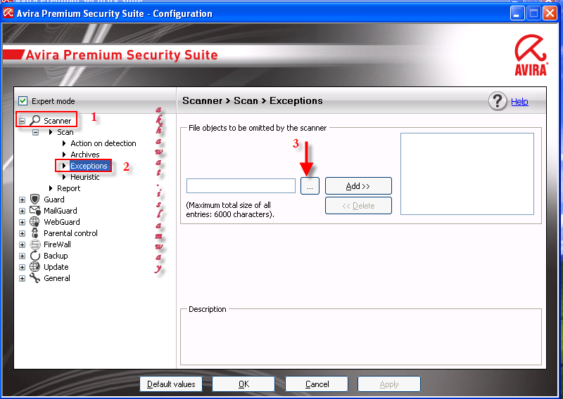Viewport: 563px width, 399px height.
Task: Select the Report tree item
Action: pyautogui.click(x=68, y=188)
